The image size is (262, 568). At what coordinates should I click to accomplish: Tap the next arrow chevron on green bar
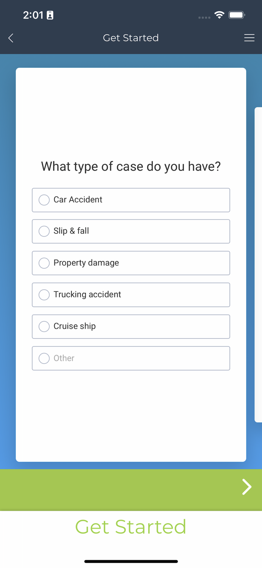[246, 487]
